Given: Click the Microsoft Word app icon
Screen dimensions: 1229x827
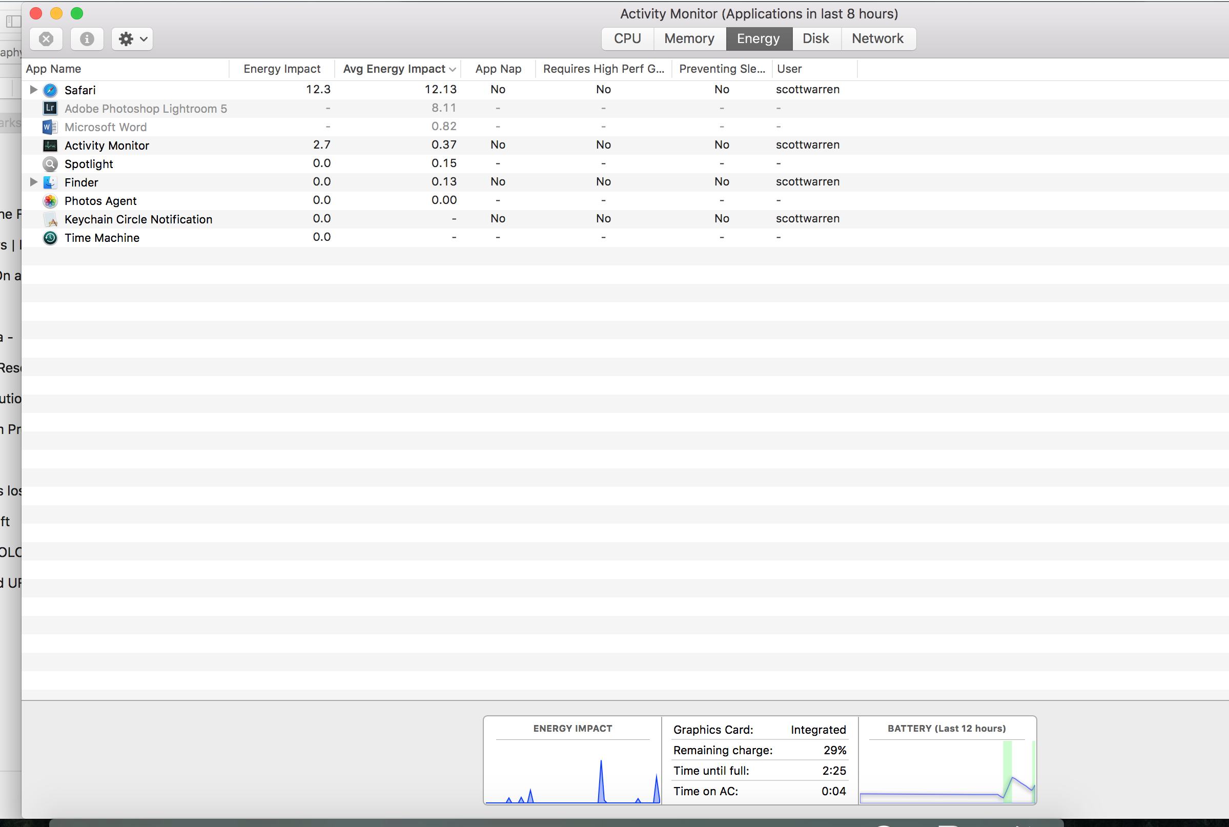Looking at the screenshot, I should coord(50,127).
